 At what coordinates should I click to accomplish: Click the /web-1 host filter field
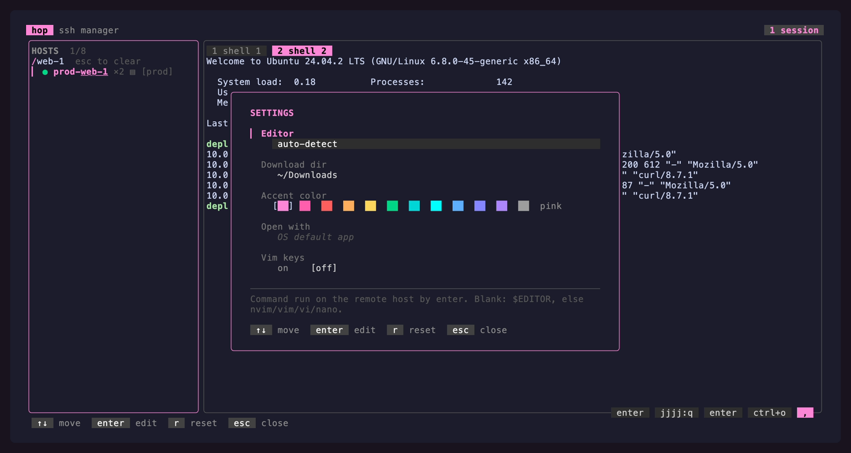[48, 61]
